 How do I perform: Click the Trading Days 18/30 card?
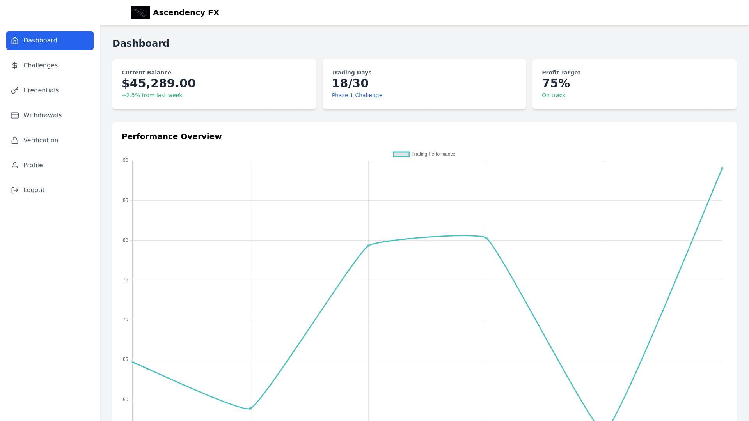click(x=424, y=84)
